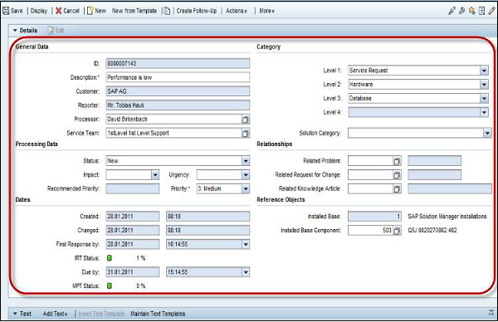Click the 'SAP Solution Manager Installations' text
Image resolution: width=498 pixels, height=322 pixels.
pyautogui.click(x=447, y=217)
